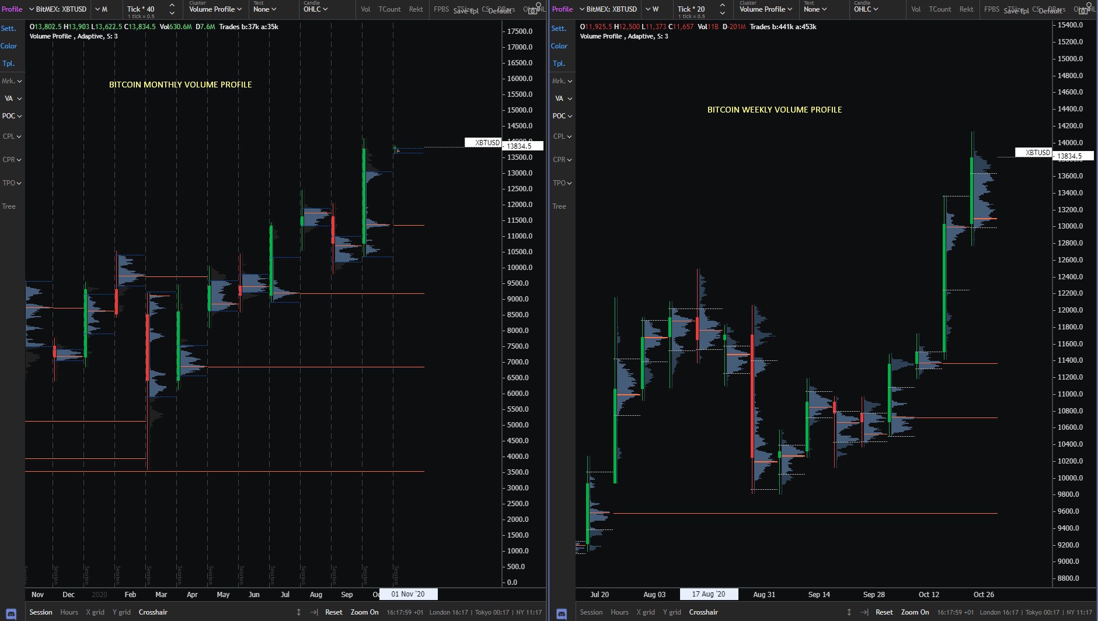The image size is (1098, 621).
Task: Toggle Y grid in right chart
Action: point(672,612)
